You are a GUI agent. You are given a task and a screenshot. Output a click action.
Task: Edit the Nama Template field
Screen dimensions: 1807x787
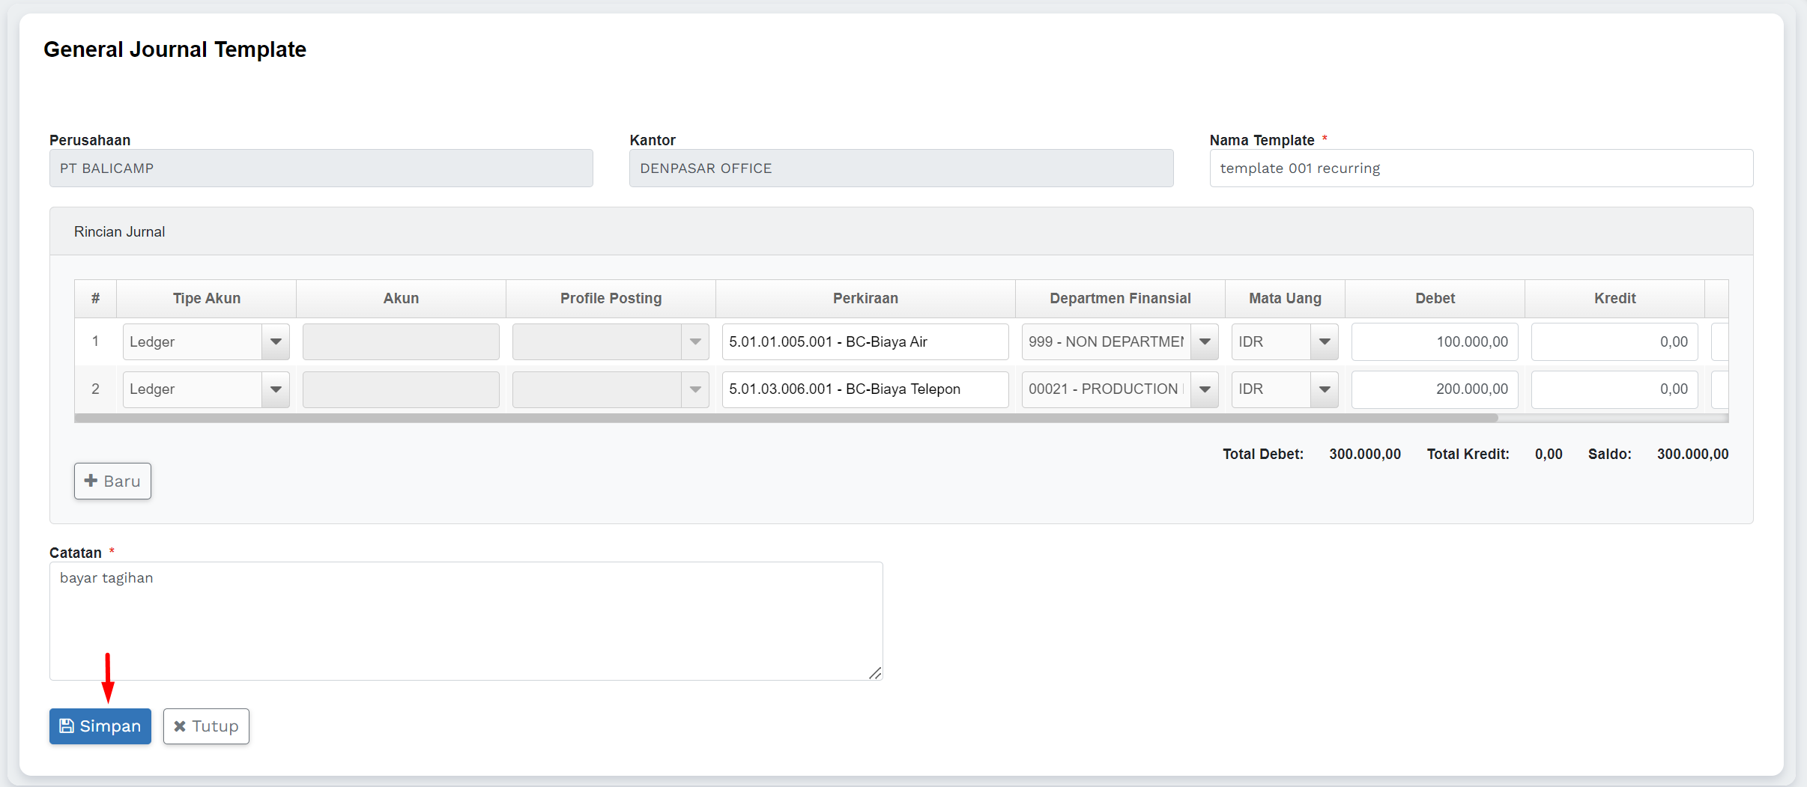click(1480, 168)
